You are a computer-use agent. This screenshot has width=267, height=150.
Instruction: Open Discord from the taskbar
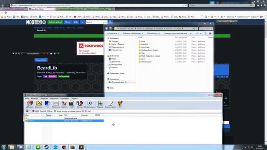(x=21, y=147)
